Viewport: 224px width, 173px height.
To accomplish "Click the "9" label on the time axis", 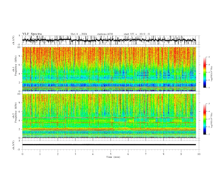I will (x=181, y=154).
